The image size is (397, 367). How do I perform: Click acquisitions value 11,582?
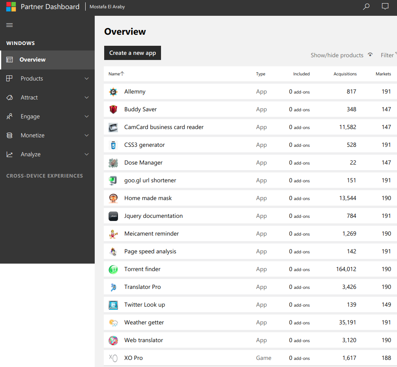click(x=348, y=127)
